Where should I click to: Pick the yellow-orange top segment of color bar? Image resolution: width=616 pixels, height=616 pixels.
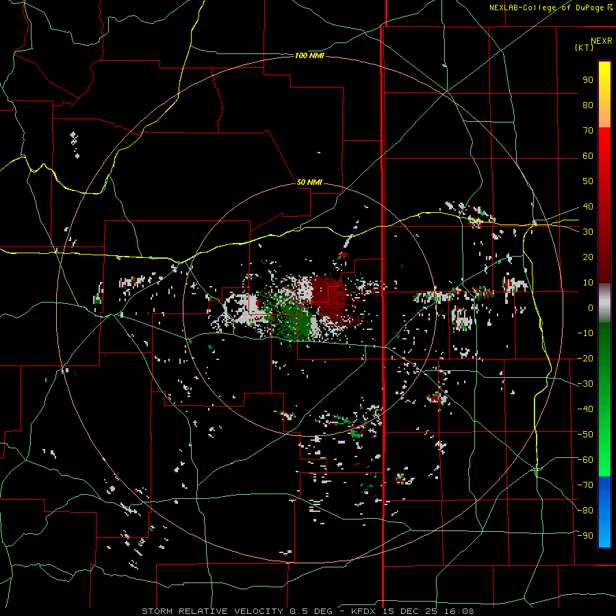pyautogui.click(x=604, y=94)
